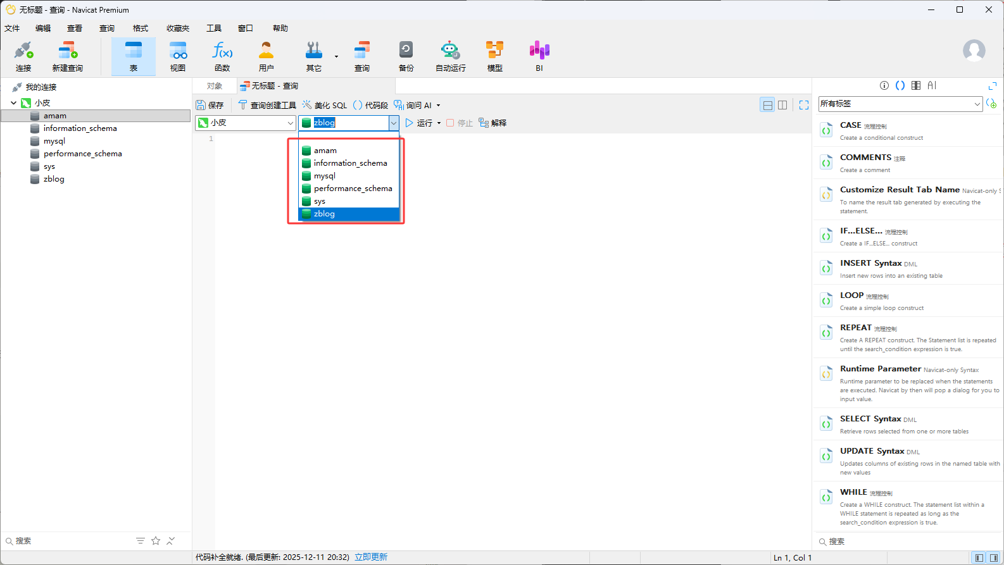Click the 代码段 code snippet button

click(370, 105)
